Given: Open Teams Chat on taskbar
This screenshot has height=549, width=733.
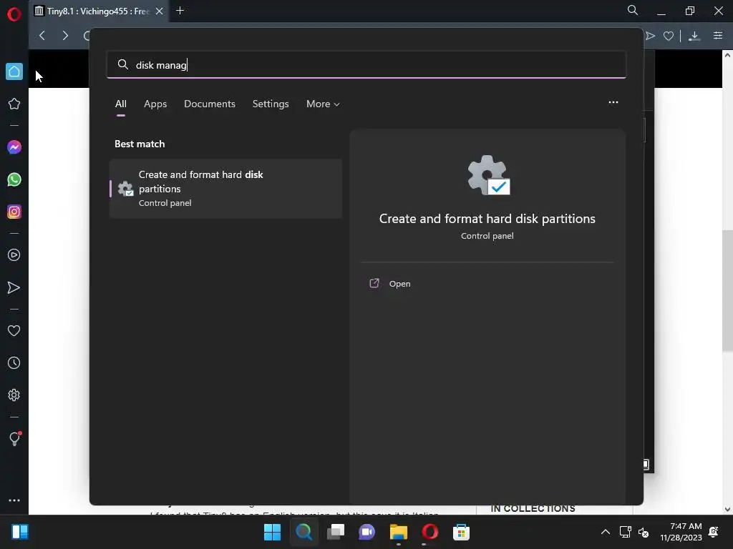Looking at the screenshot, I should pos(367,532).
